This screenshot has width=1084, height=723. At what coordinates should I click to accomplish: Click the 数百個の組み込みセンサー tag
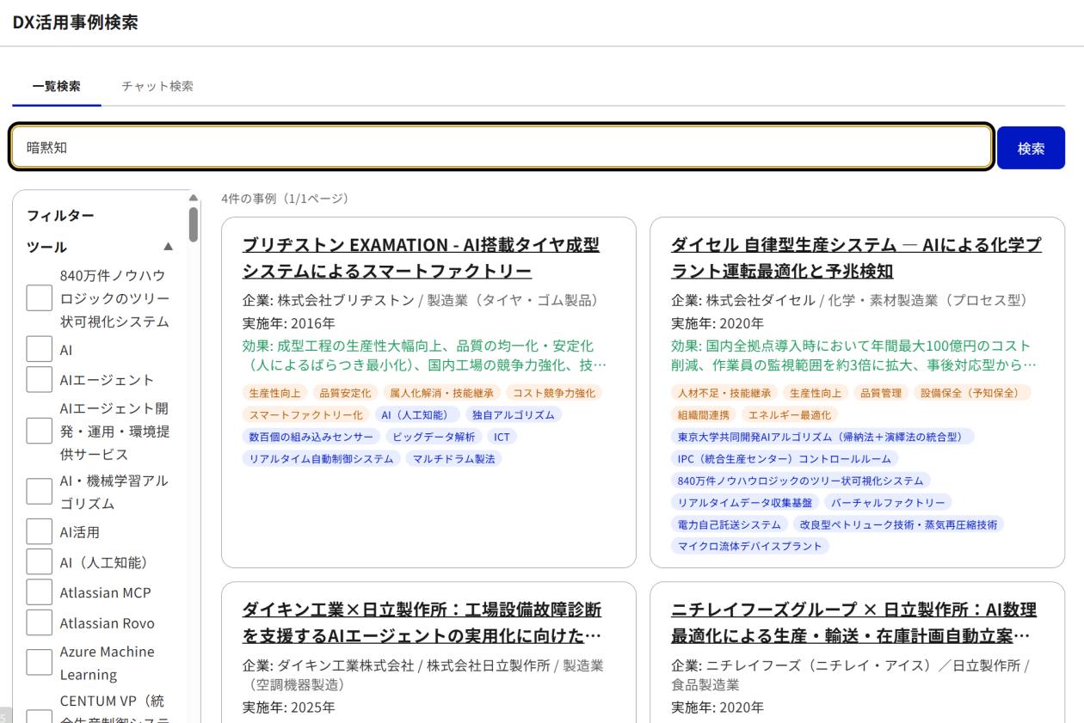pos(311,437)
